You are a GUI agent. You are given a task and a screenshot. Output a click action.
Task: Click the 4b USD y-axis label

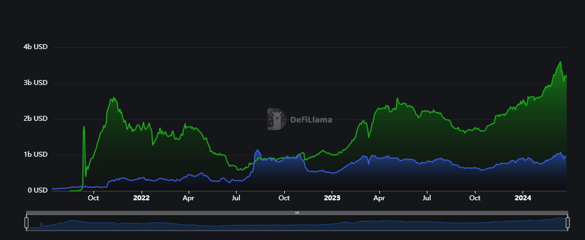(x=35, y=47)
